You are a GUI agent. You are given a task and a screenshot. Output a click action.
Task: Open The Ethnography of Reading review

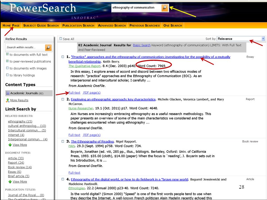(92, 141)
